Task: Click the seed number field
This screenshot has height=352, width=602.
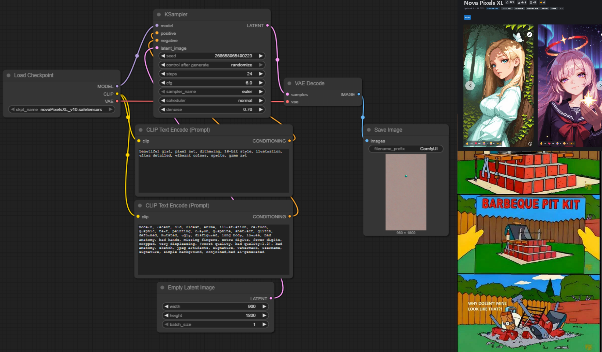Action: coord(212,56)
